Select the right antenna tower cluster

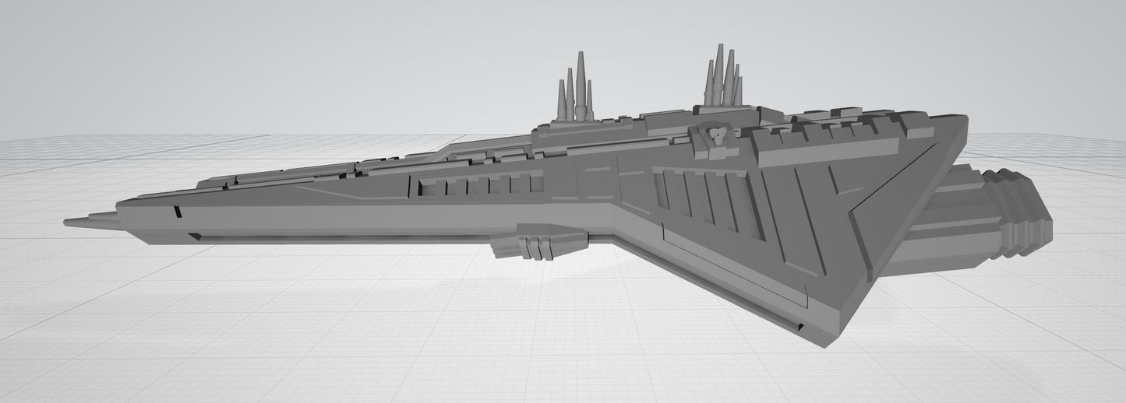pos(722,81)
